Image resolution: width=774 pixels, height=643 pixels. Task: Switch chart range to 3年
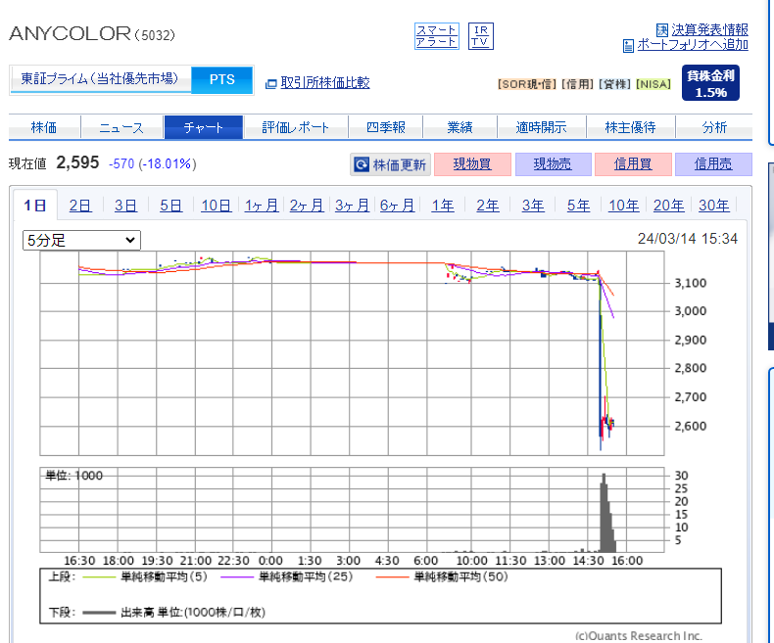pos(533,206)
